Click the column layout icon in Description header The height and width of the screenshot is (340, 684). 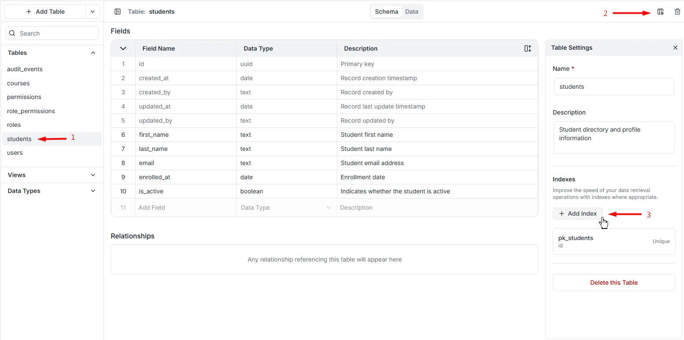coord(527,48)
